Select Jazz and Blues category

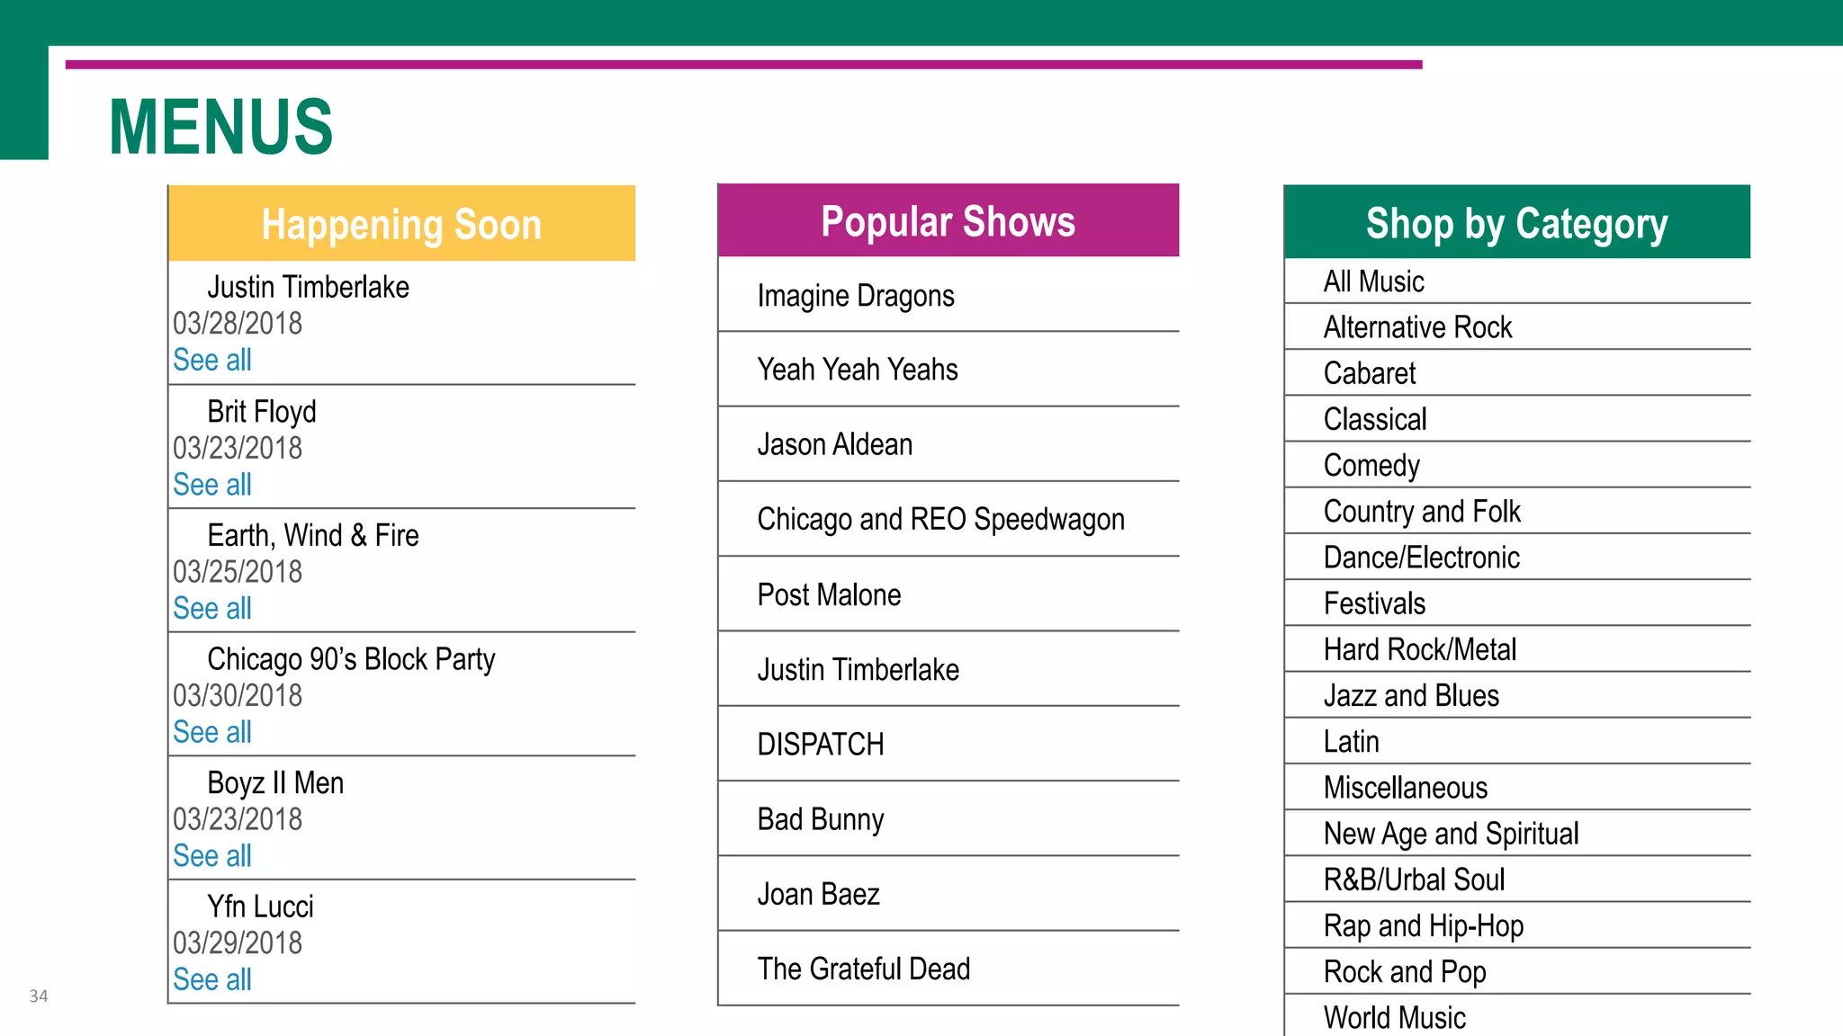(1517, 695)
